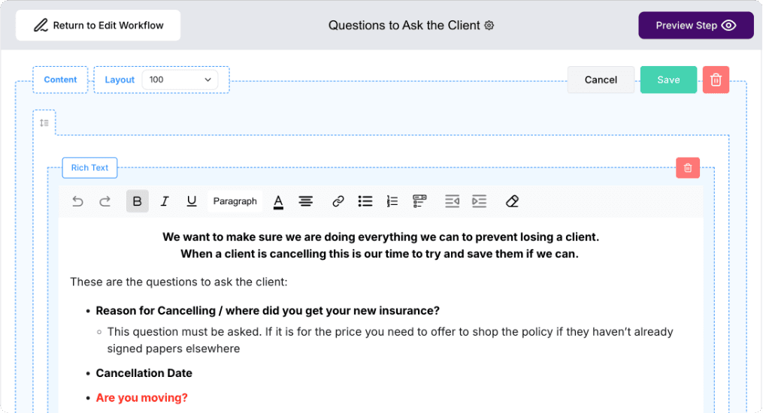Toggle italic formatting
763x413 pixels.
[165, 201]
